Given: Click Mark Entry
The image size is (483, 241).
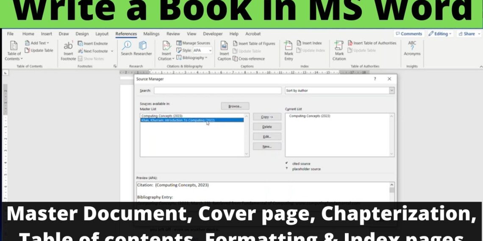Looking at the screenshot, I should tap(289, 50).
